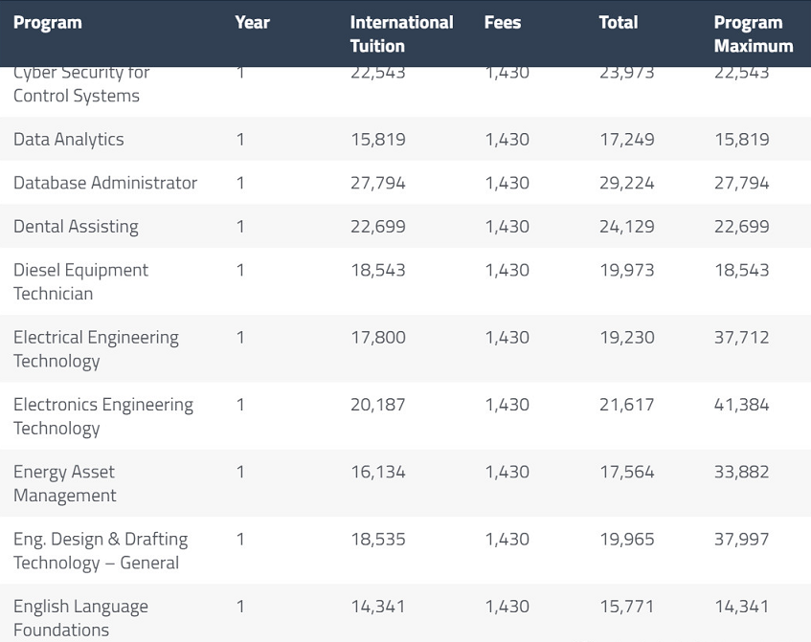Click the Program column header
This screenshot has height=642, width=811.
tap(48, 22)
